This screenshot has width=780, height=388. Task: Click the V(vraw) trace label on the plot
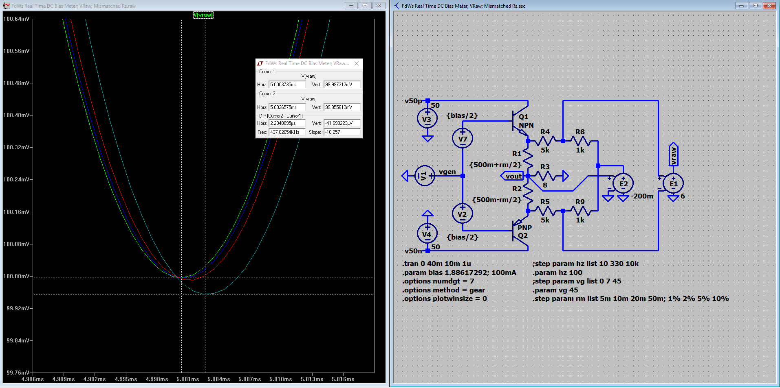tap(203, 15)
